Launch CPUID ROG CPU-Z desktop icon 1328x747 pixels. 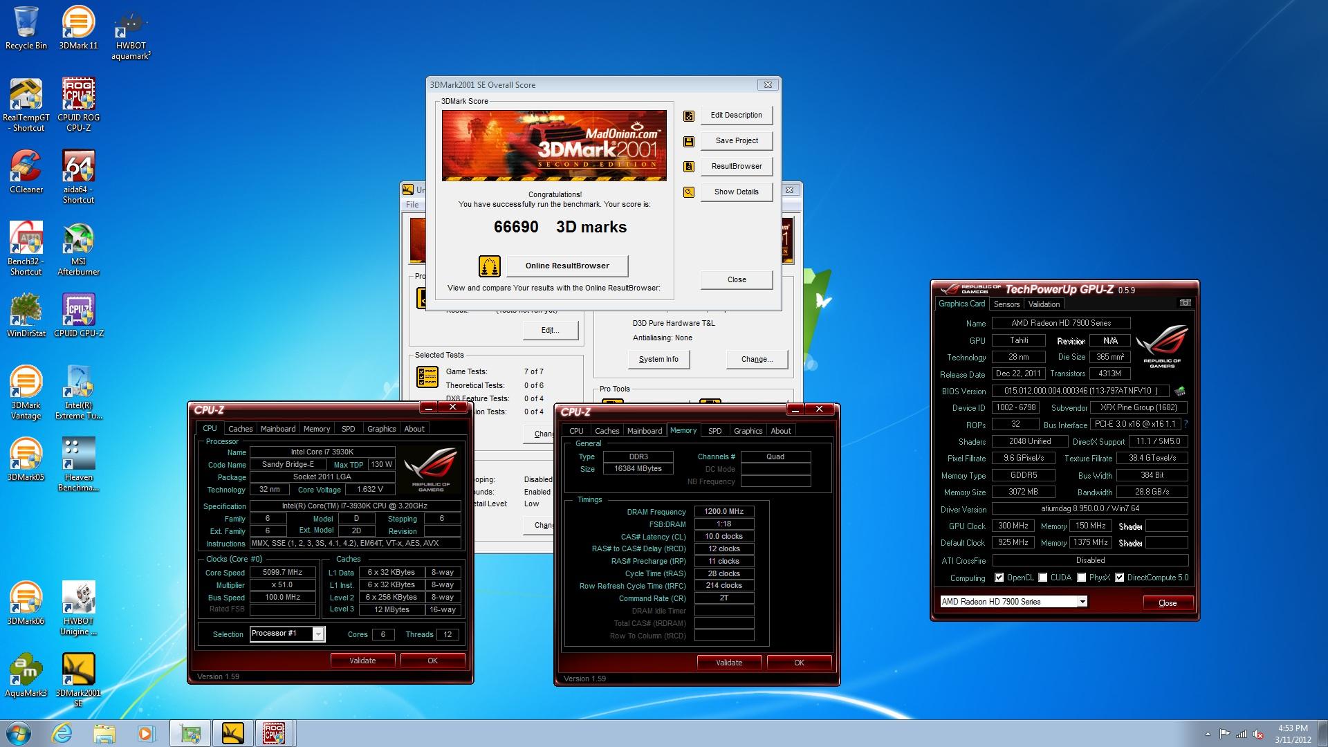pyautogui.click(x=78, y=104)
